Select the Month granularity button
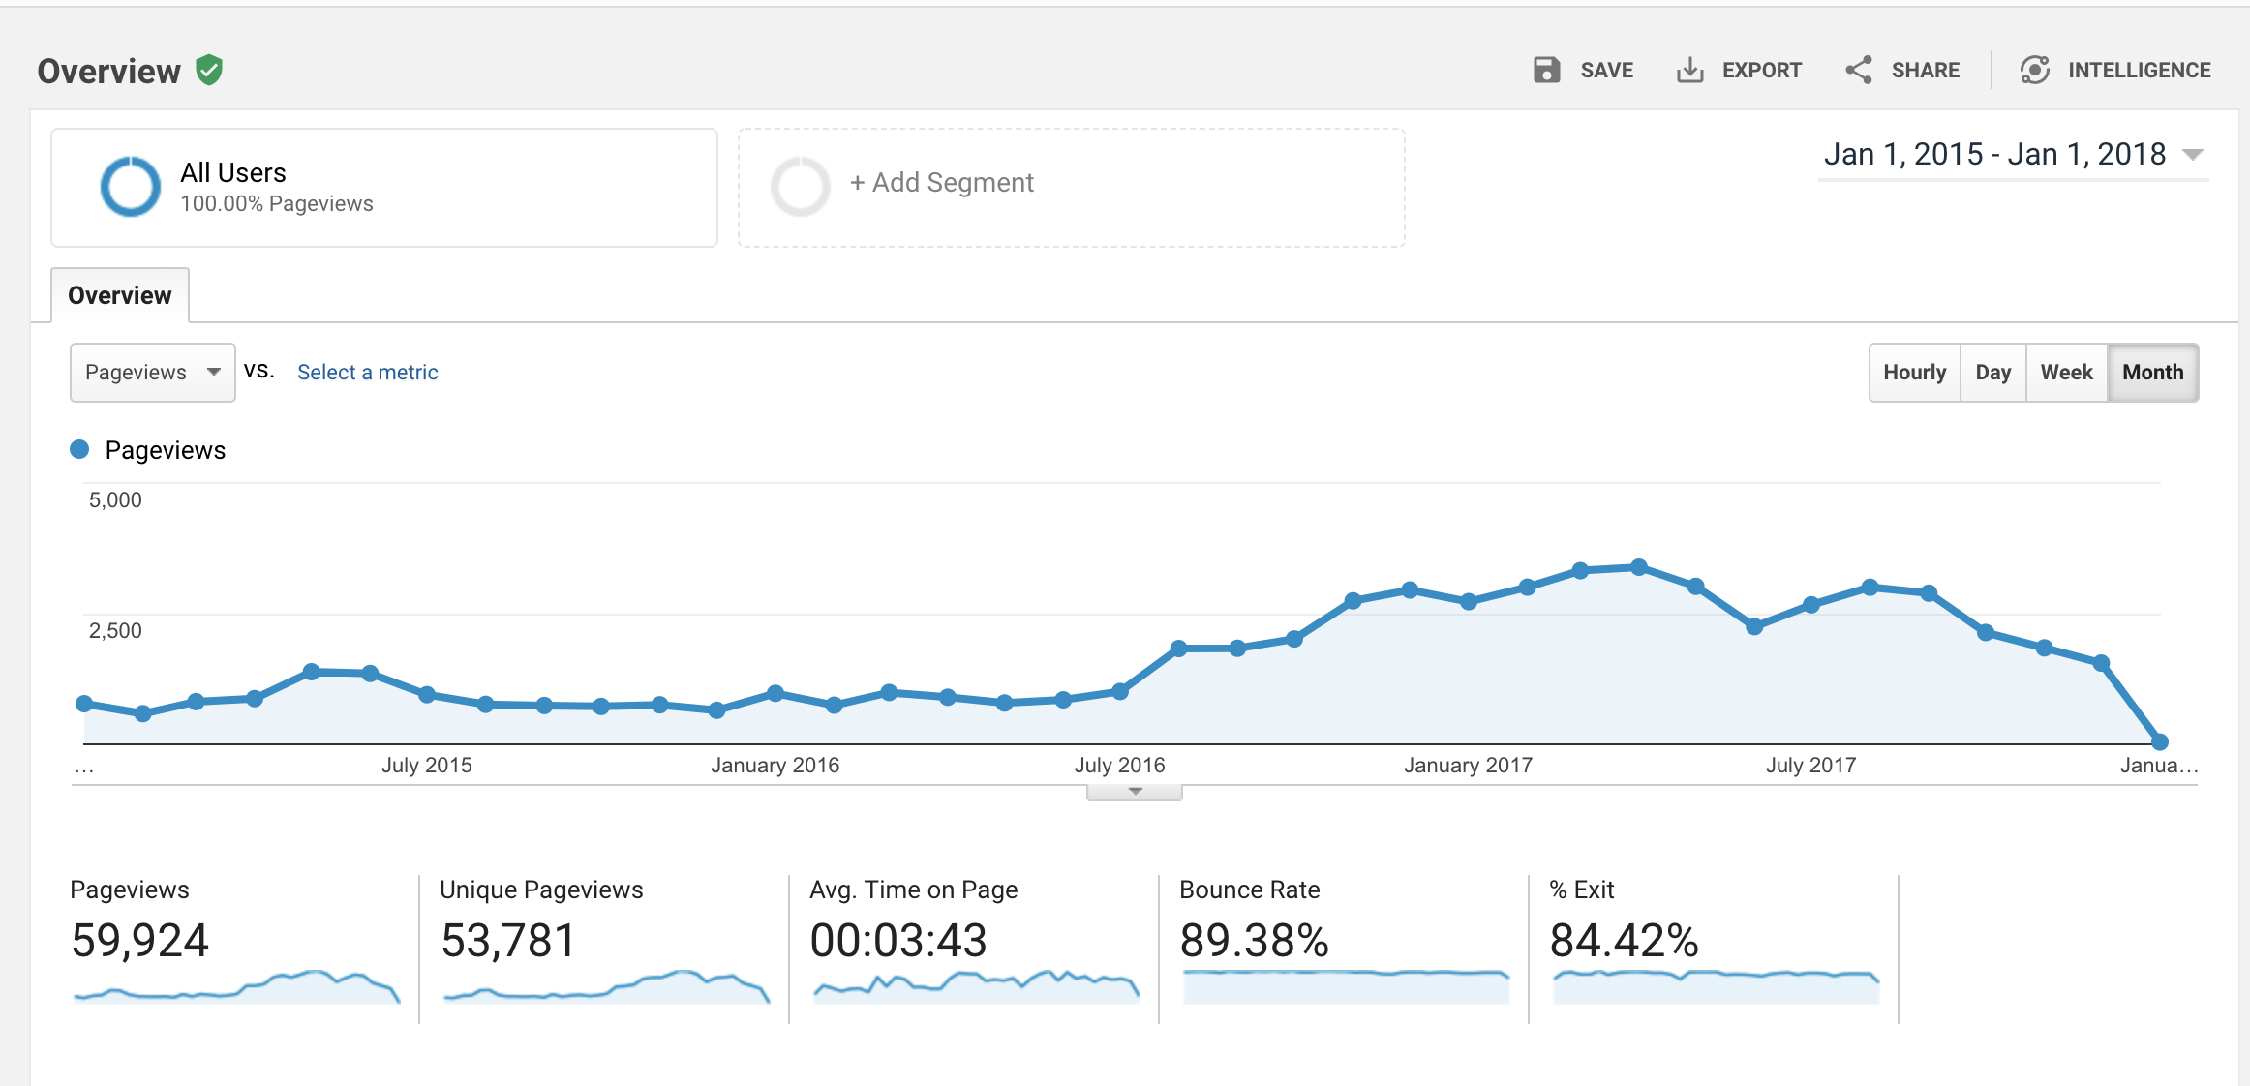The height and width of the screenshot is (1086, 2250). pyautogui.click(x=2152, y=373)
